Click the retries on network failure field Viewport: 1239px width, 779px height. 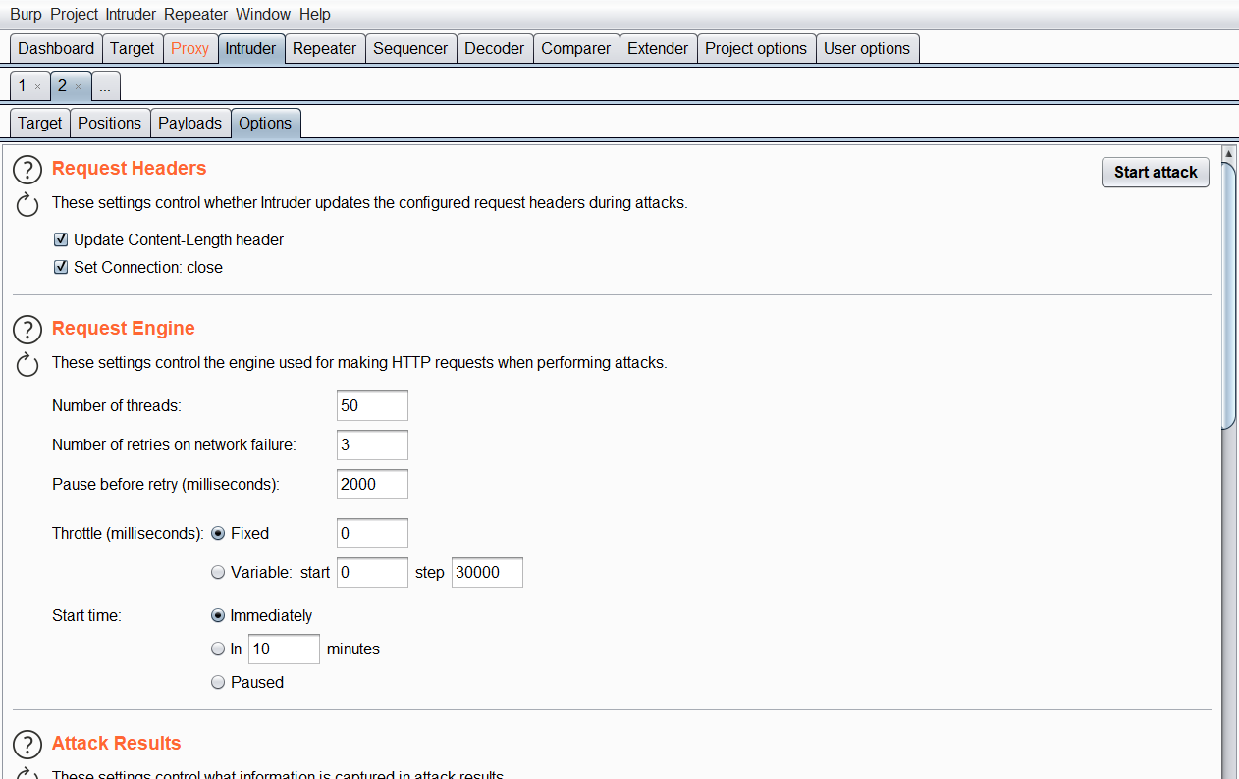click(372, 444)
